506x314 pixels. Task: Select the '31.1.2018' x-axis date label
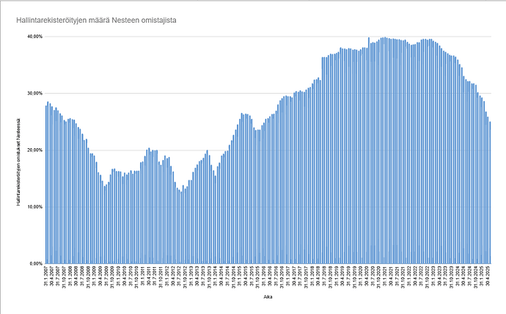312,277
